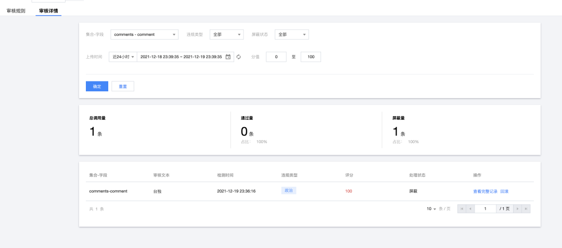562x248 pixels.
Task: Jump to last page arrow
Action: 526,209
